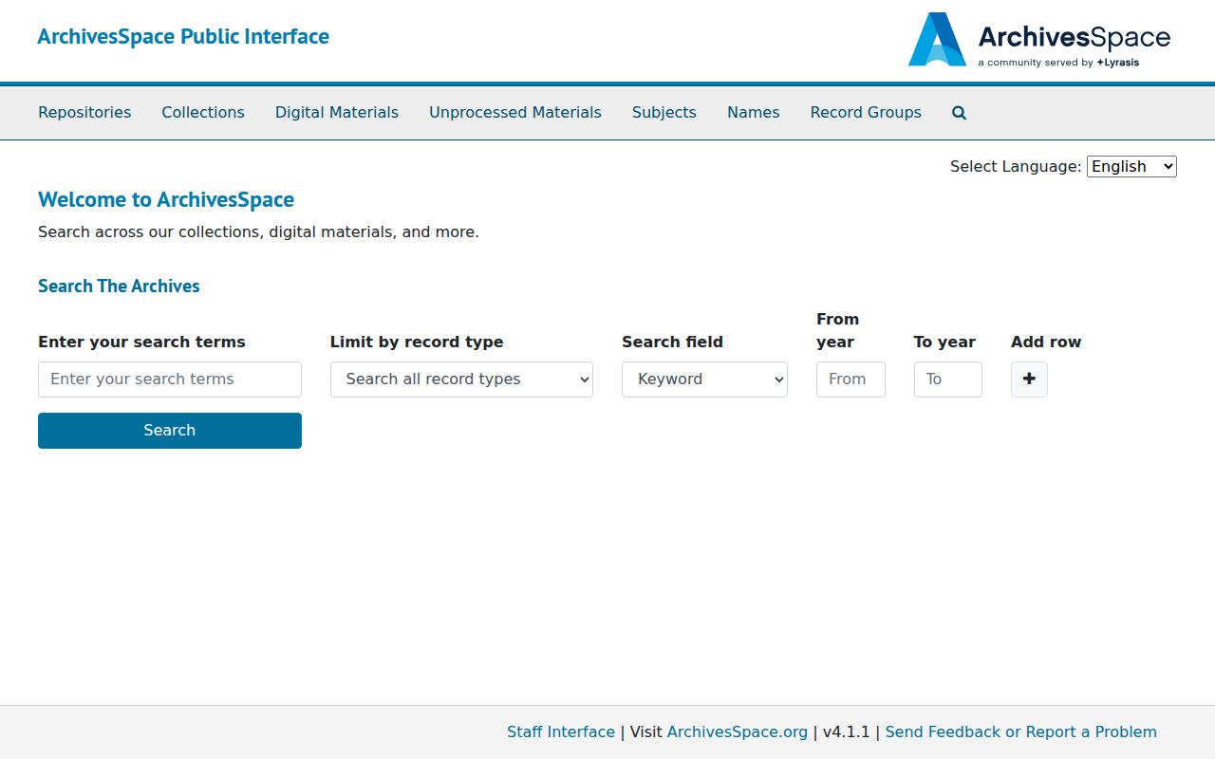Visit the ArchivesSpace.org footer link

click(x=738, y=732)
